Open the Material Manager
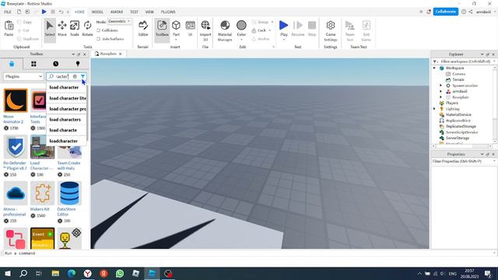Screen dimensions: 498x280 [225, 30]
